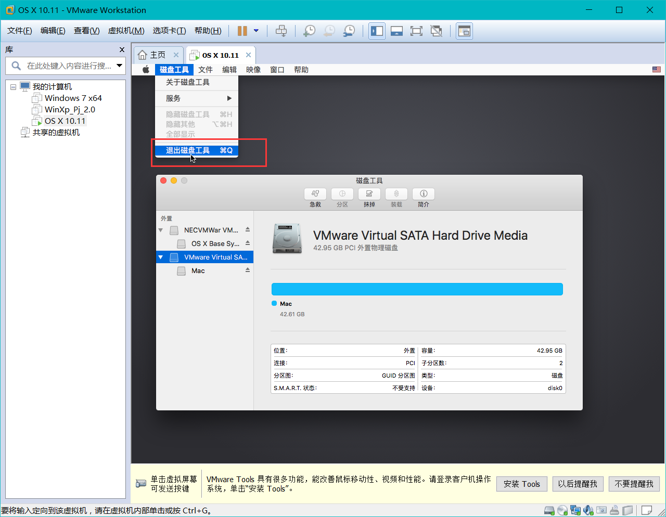
Task: Take a snapshot with the clock-plus icon
Action: (x=309, y=31)
